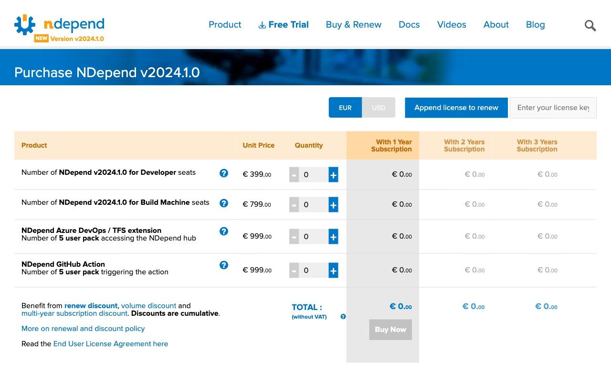Open More on renewal and discount policy
Screen dimensions: 611x381
pos(83,329)
